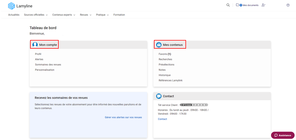296x140 pixels.
Task: Click Gérer vos alertes sur vos revues
Action: click(123, 117)
